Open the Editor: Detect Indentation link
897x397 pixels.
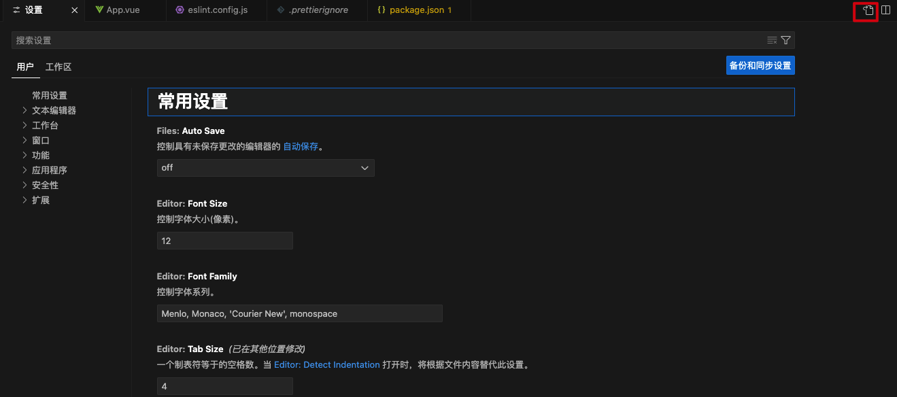327,365
